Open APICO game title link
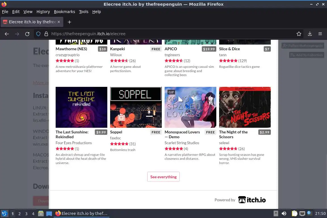Screen dimensions: 327x218 point(171,49)
